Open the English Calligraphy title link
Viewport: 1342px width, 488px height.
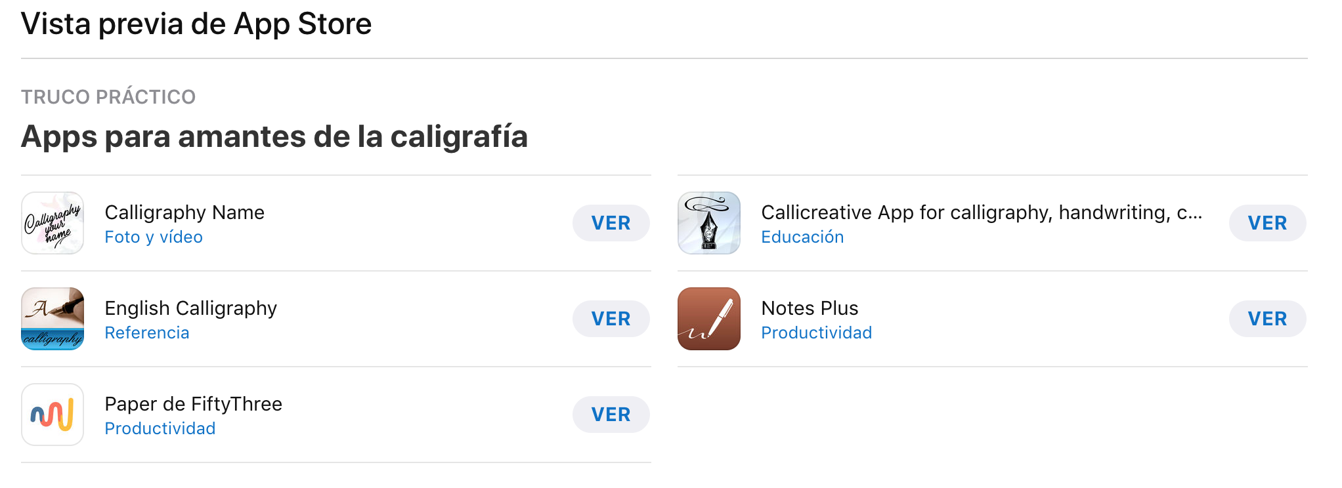(x=190, y=308)
